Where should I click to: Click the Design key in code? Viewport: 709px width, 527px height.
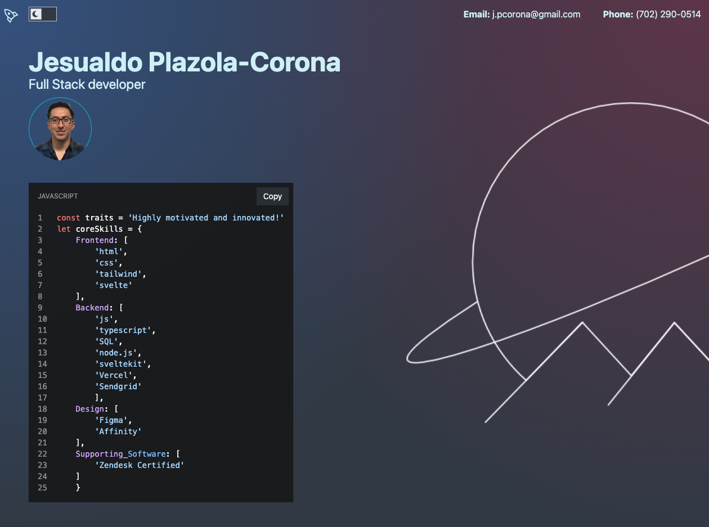90,409
